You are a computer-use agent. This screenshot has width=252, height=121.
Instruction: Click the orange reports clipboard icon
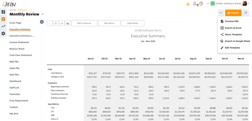(x=3, y=19)
